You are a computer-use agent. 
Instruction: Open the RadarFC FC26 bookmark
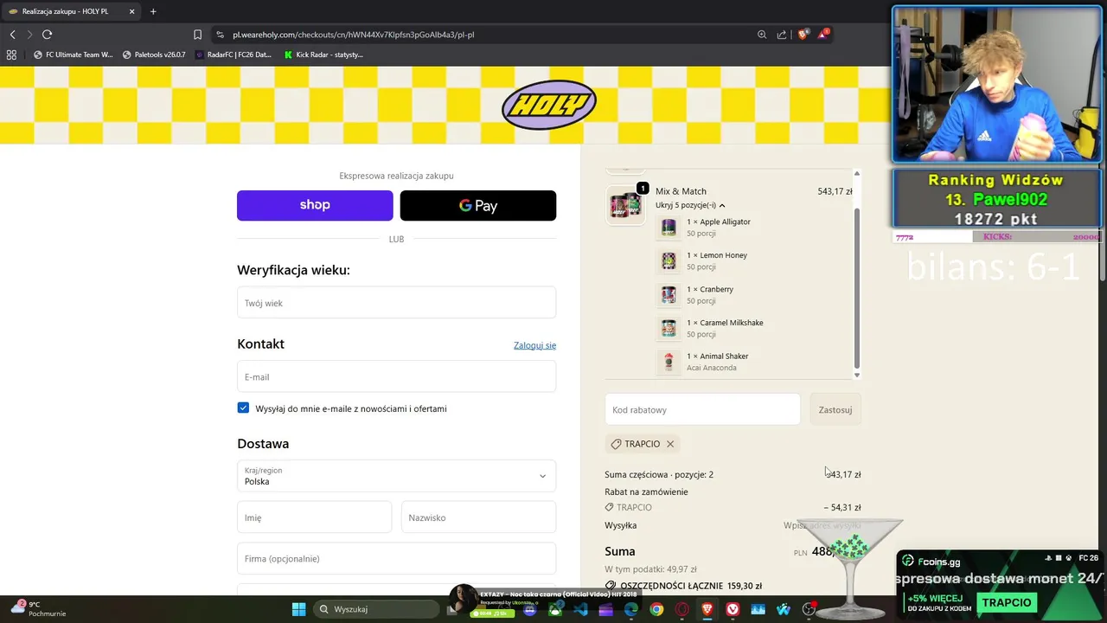pos(234,55)
